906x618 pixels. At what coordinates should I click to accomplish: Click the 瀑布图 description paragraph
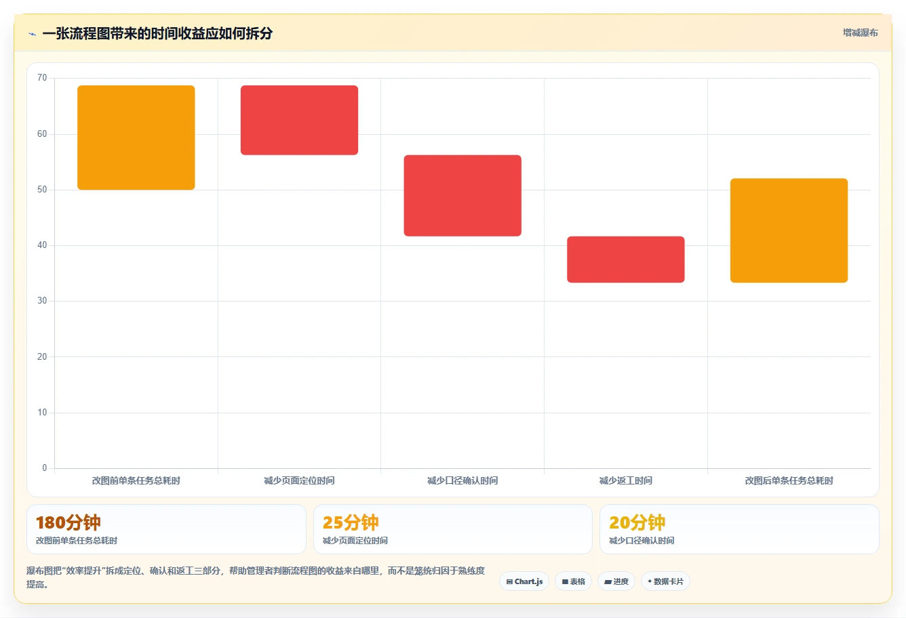256,577
